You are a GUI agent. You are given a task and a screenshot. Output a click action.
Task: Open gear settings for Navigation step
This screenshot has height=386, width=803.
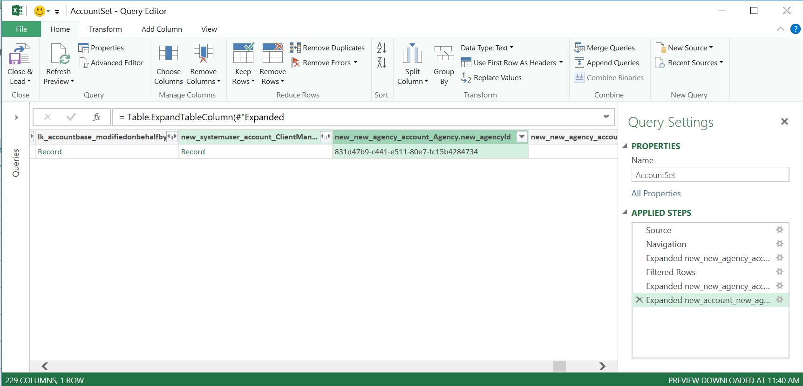point(780,244)
